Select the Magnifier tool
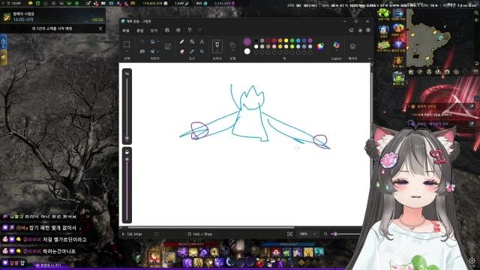Viewport: 480px width, 270px height. tap(202, 52)
